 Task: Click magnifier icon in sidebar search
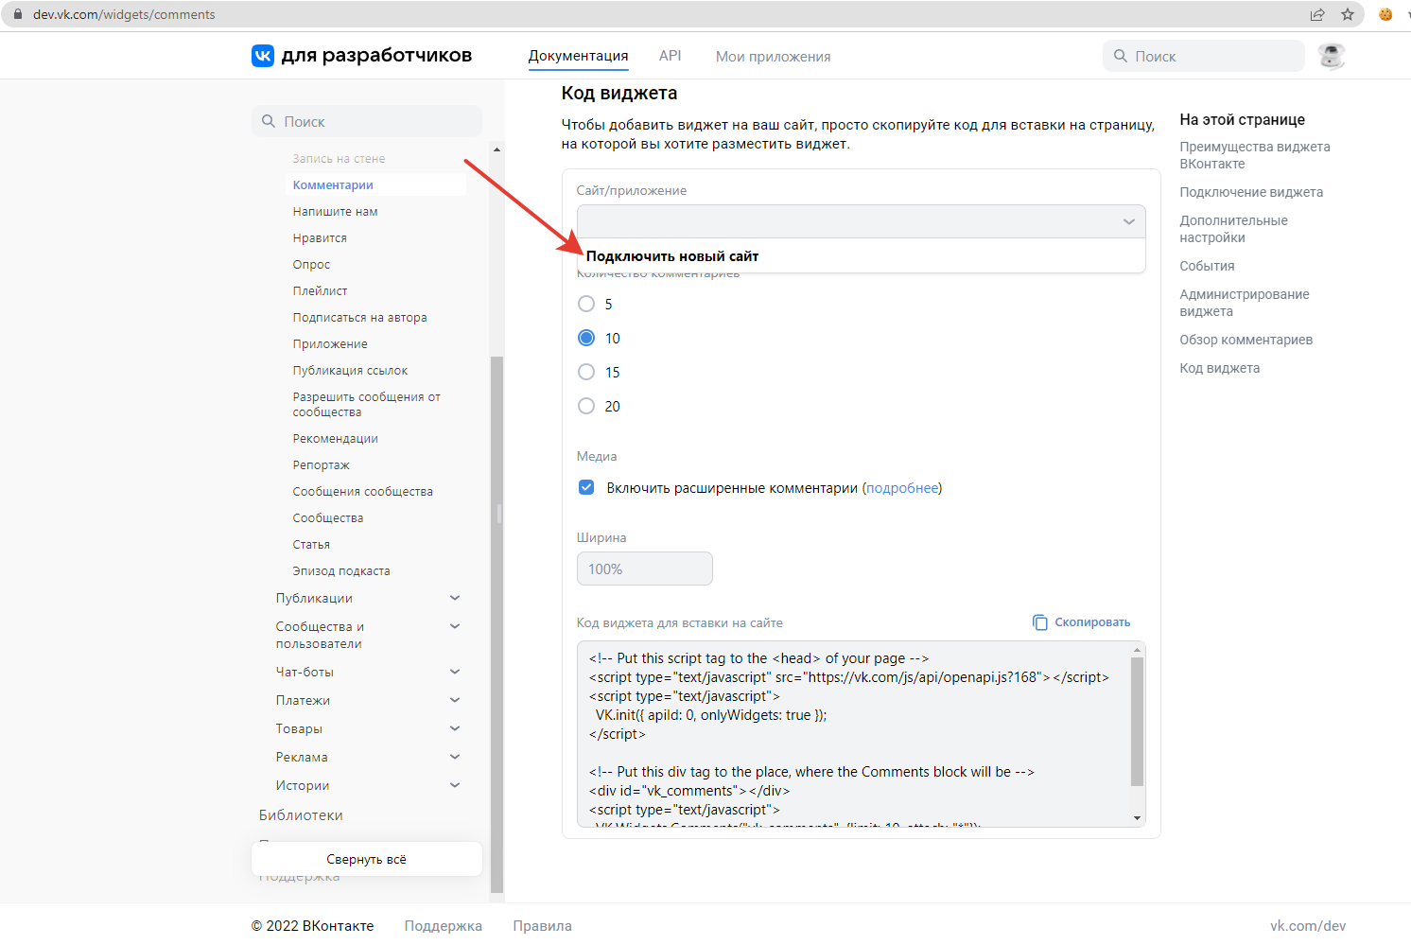(269, 121)
